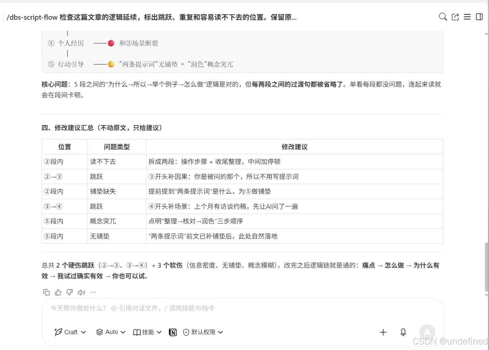Toggle the side panel icon
Image resolution: width=489 pixels, height=350 pixels.
coord(479,17)
